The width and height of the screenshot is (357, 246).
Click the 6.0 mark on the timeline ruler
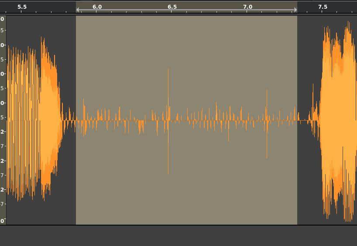(97, 7)
